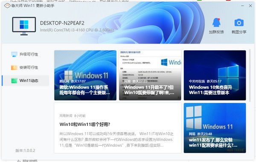Image resolution: width=256 pixels, height=162 pixels.
Task: Open the Windows 11升级不了 news card
Action: tap(150, 75)
